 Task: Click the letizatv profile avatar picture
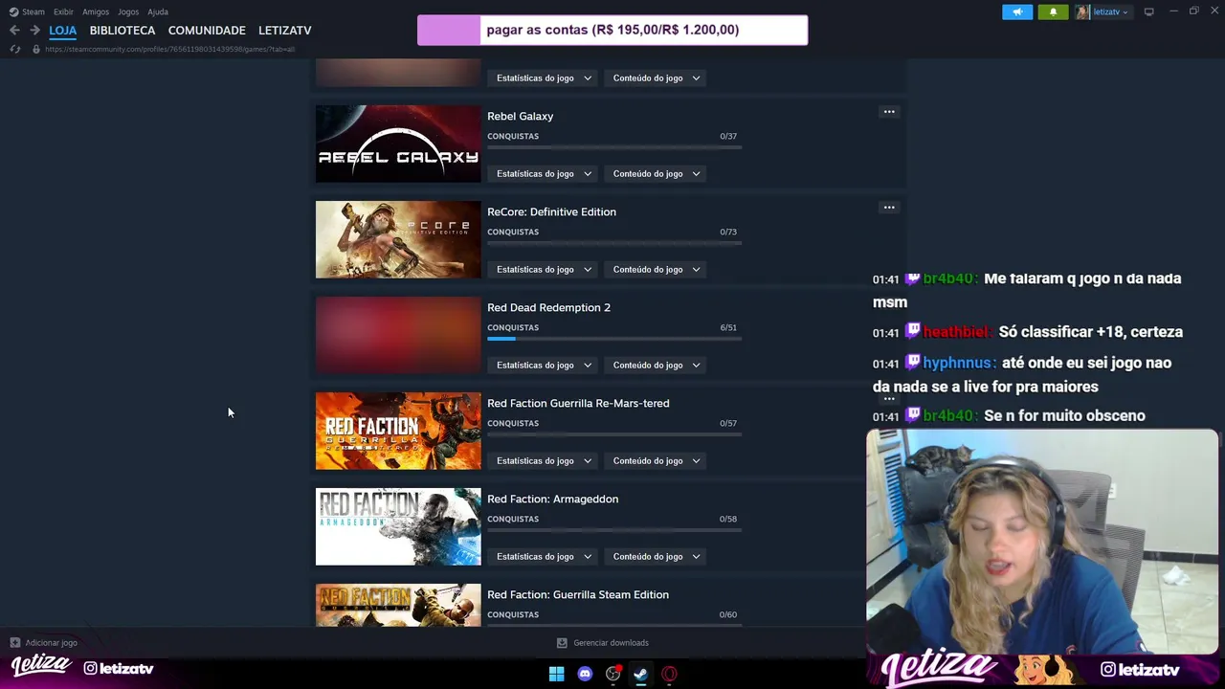click(1082, 11)
